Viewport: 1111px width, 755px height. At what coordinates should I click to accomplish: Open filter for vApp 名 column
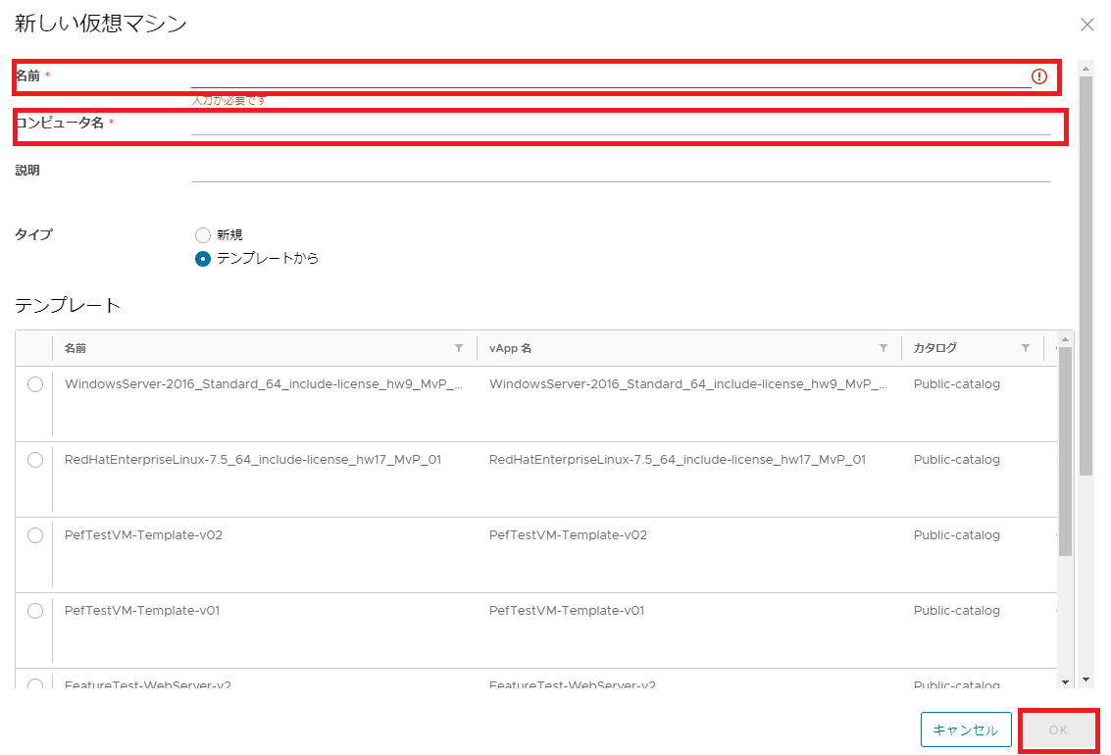click(x=884, y=348)
